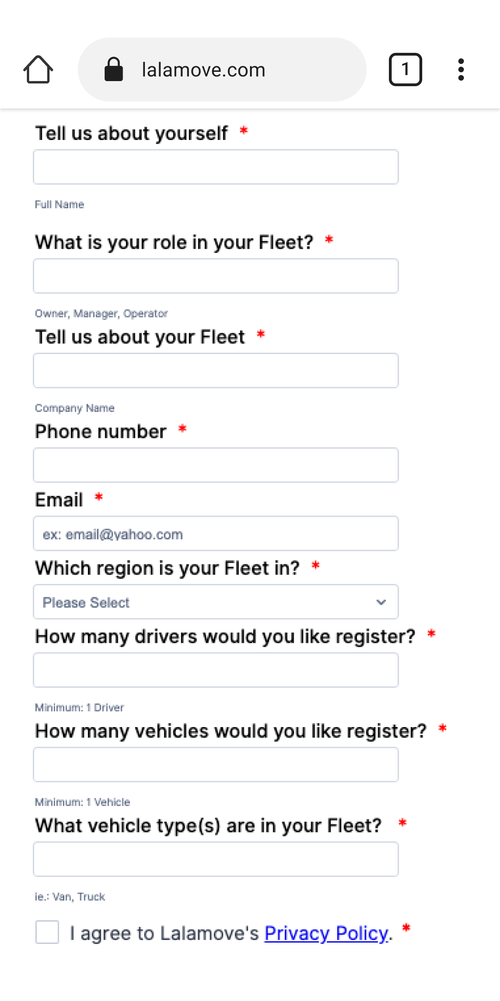Click the fleet role text field
500x1001 pixels.
pyautogui.click(x=216, y=276)
